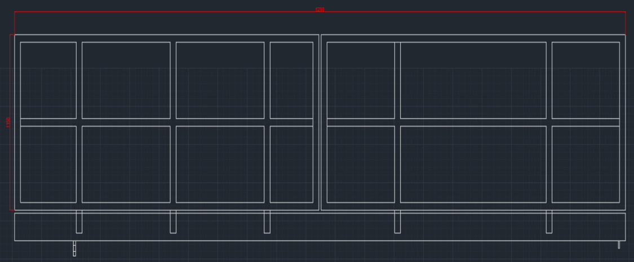Click the bottom-left panel of the left frame

click(x=48, y=164)
